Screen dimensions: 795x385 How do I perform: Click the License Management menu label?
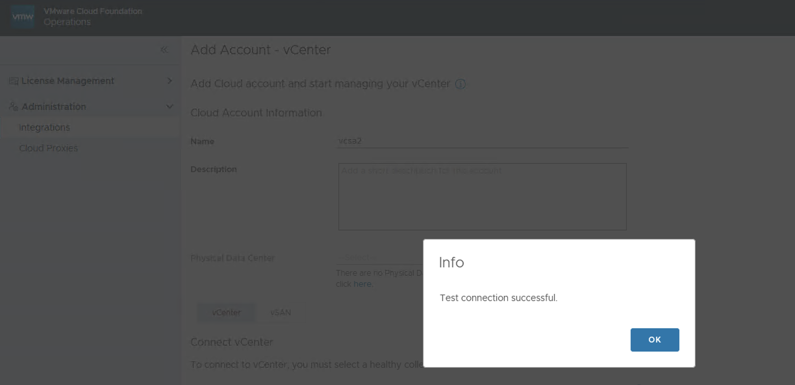click(68, 81)
